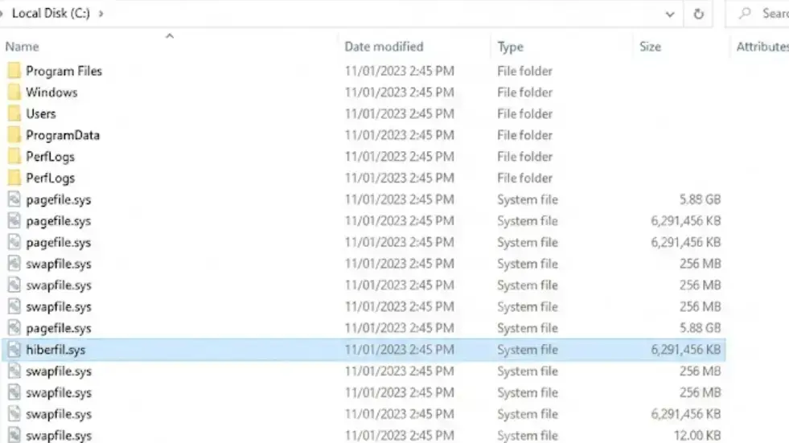Select the swapfile.sys name sized 6,291,456 KB

coord(59,414)
